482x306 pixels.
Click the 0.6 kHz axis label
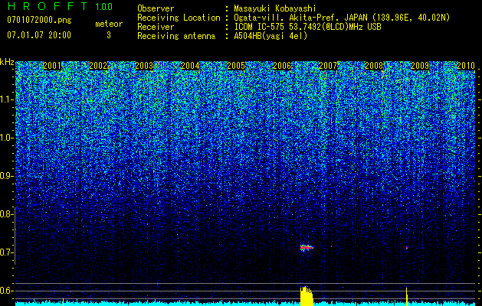(x=7, y=291)
